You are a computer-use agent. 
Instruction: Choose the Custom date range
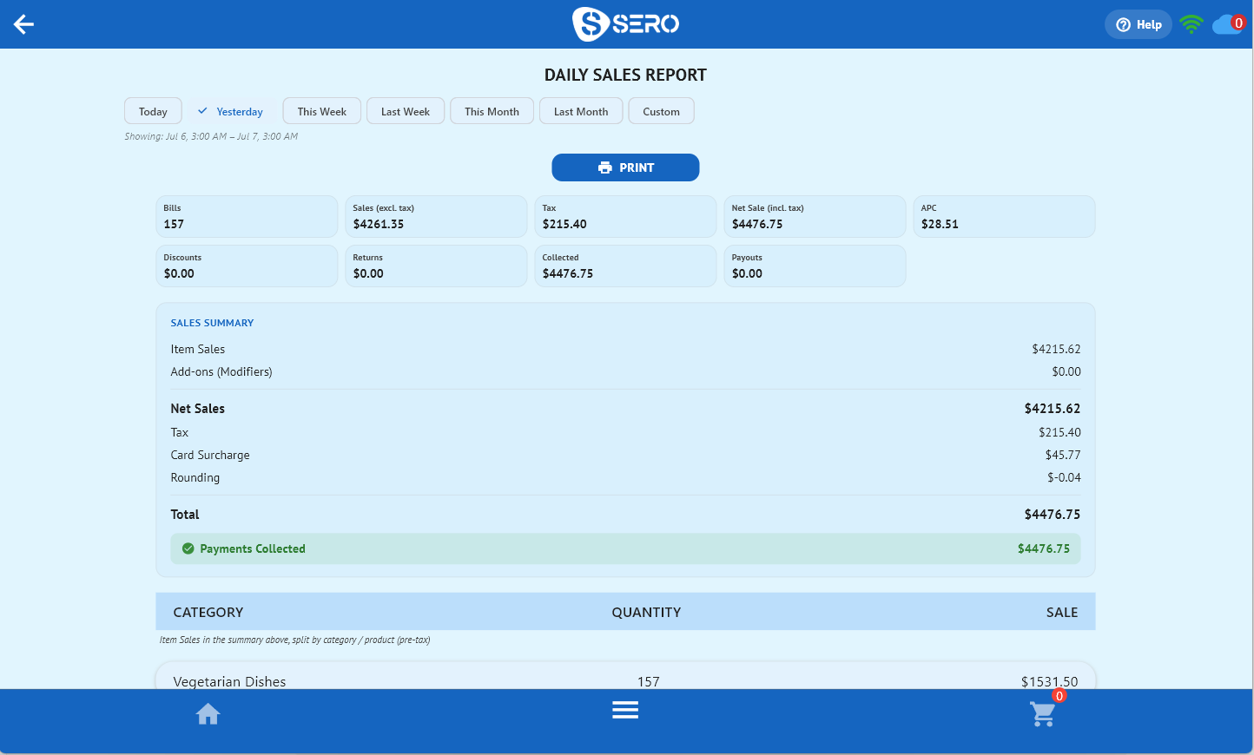[662, 111]
